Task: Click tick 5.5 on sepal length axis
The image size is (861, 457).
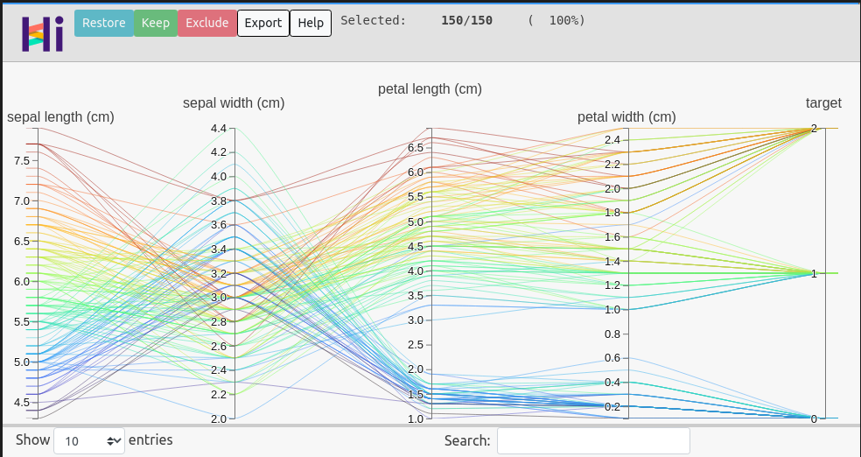Action: pyautogui.click(x=22, y=322)
